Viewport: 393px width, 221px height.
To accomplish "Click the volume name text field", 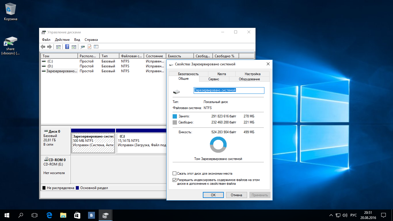I will [229, 90].
